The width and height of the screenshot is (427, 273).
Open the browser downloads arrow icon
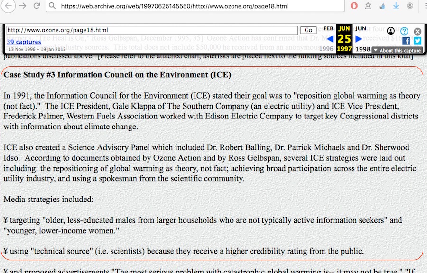click(396, 6)
